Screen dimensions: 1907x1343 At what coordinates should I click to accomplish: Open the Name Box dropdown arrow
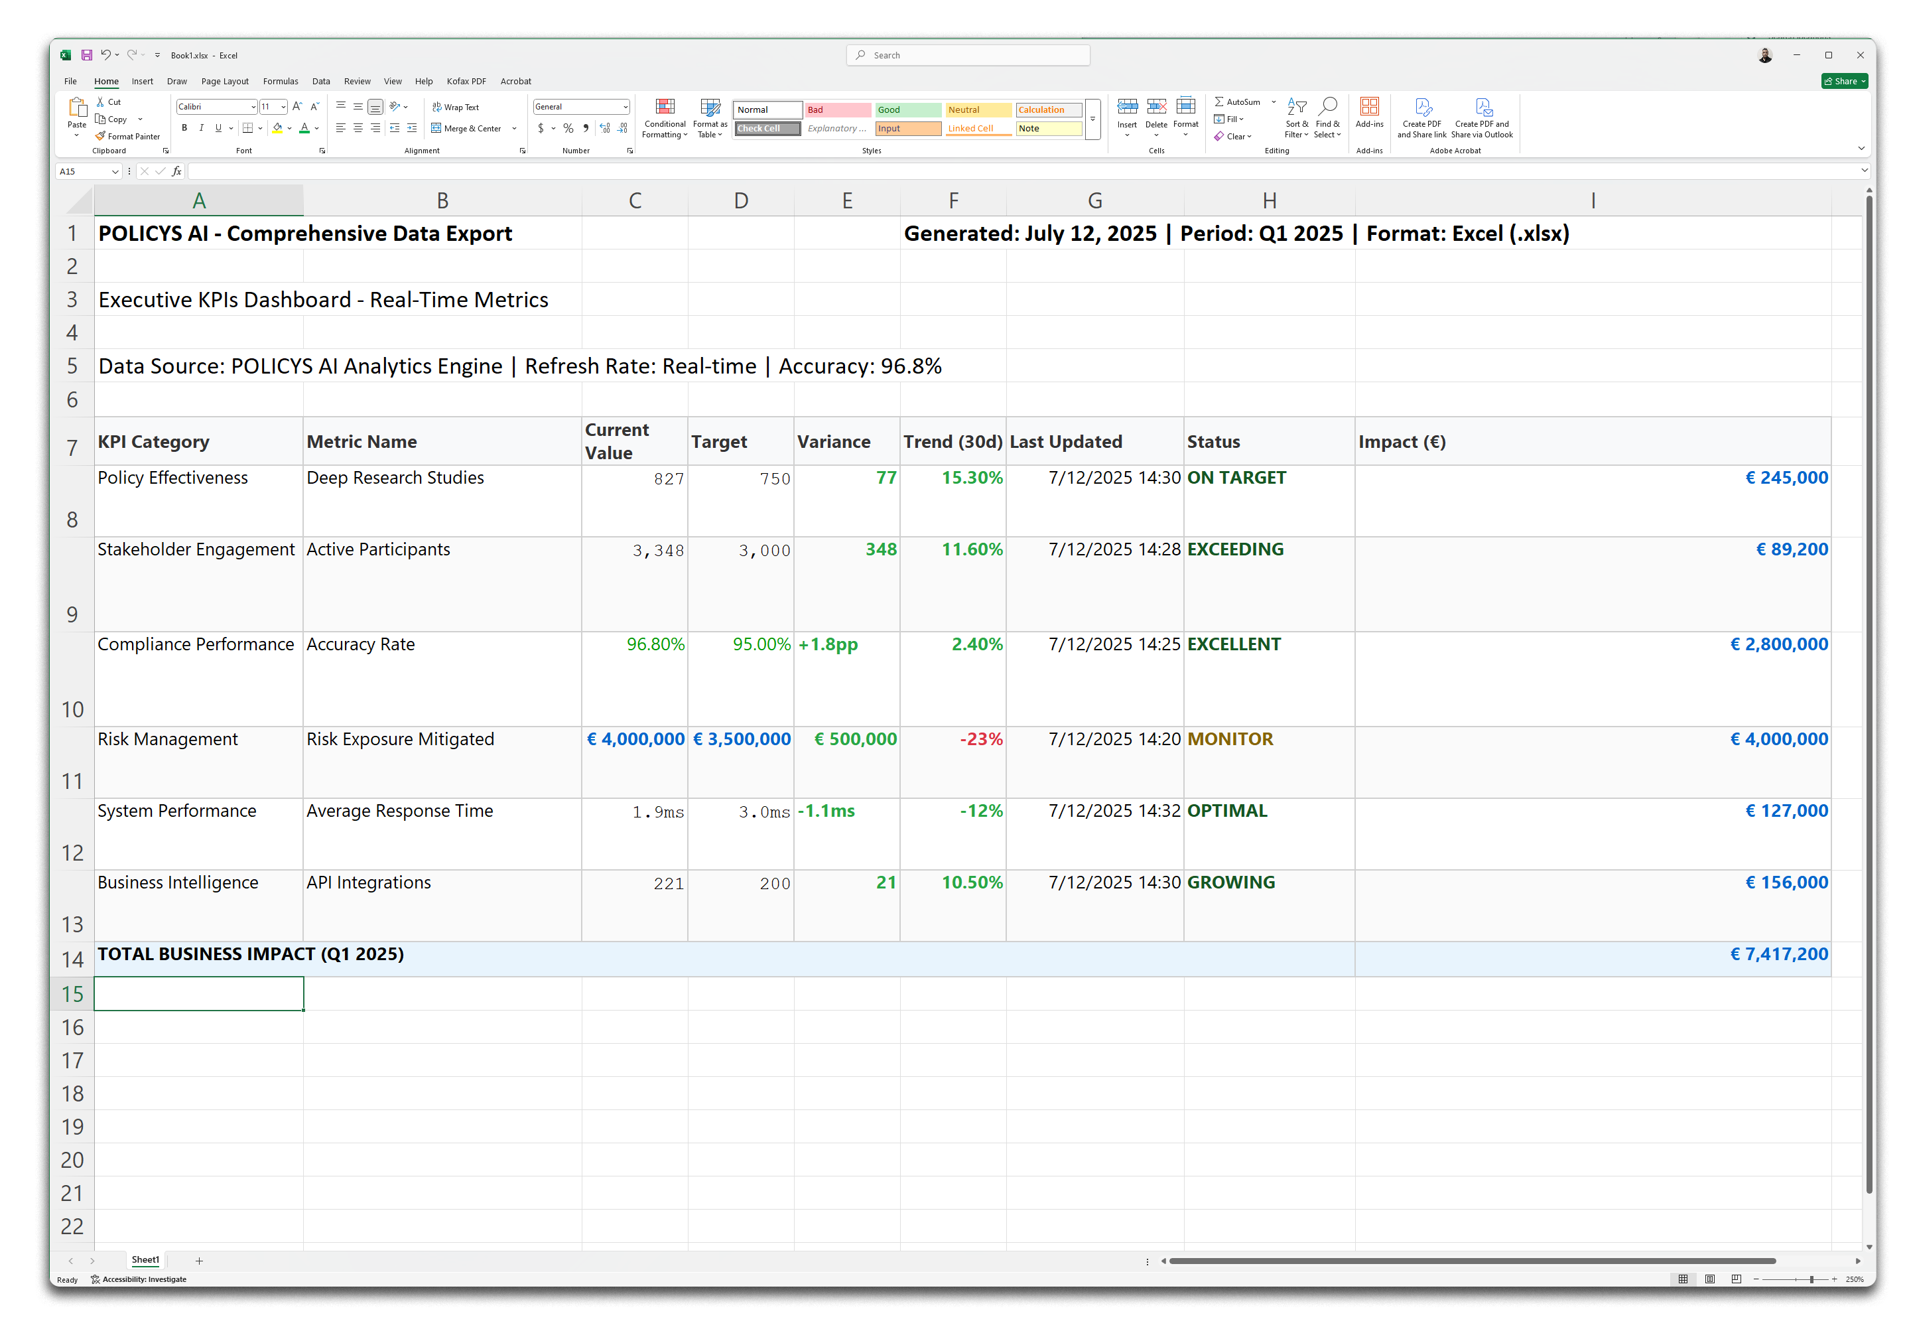115,171
